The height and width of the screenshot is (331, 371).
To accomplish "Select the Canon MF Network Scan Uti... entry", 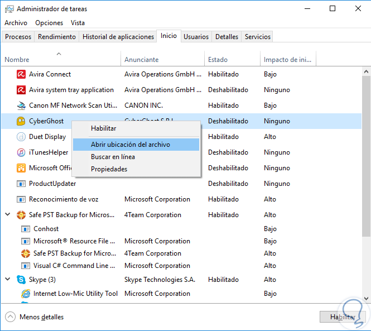I will pos(73,105).
